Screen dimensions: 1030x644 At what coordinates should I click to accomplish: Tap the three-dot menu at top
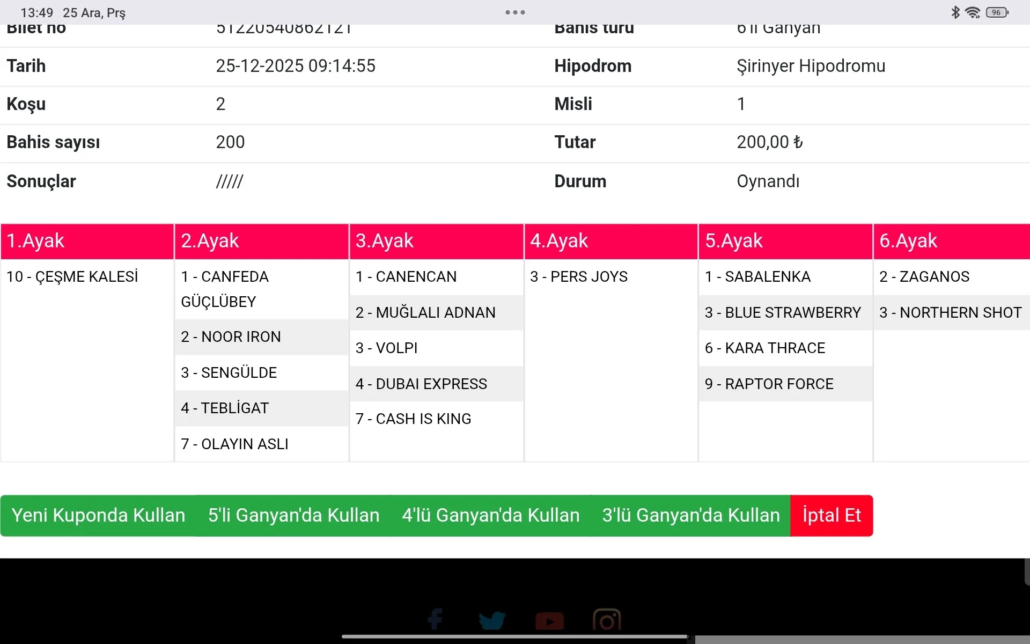pos(515,12)
